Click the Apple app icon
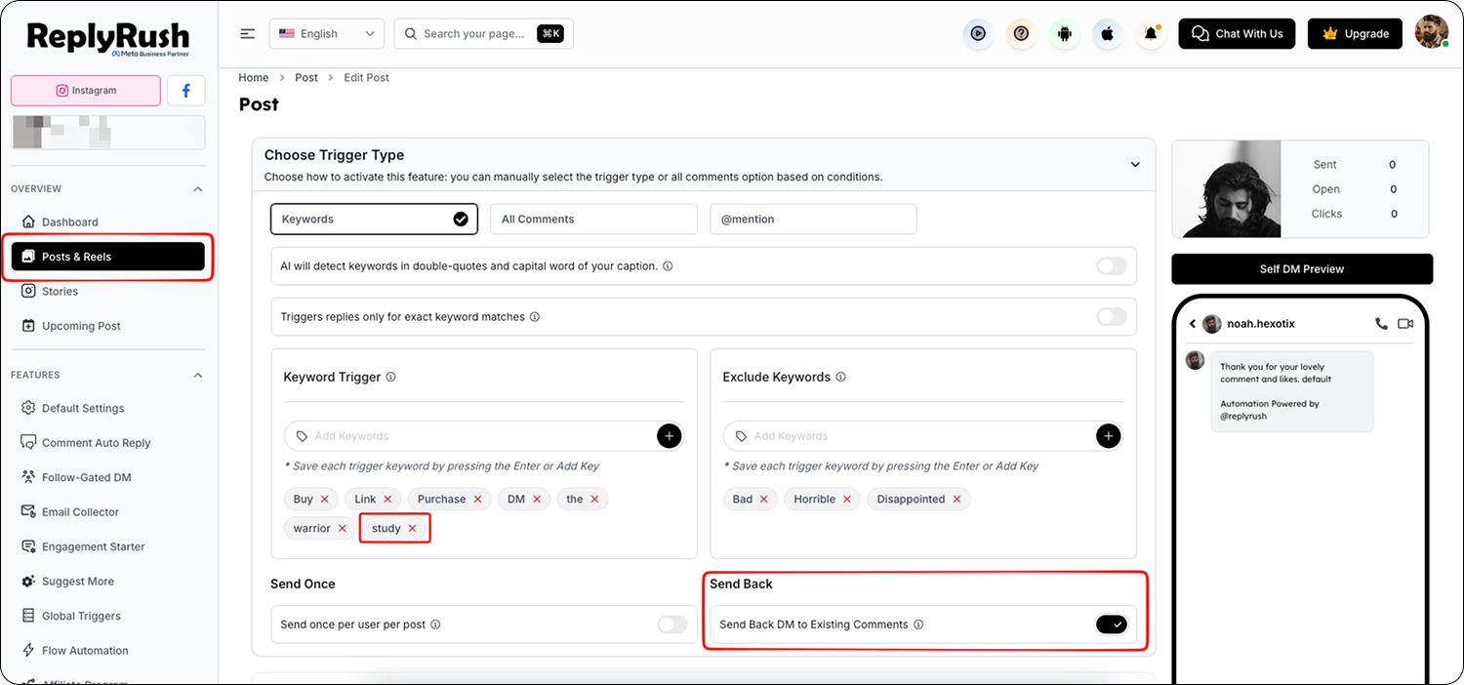 pyautogui.click(x=1107, y=33)
